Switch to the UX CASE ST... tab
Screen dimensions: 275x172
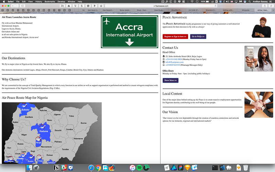194,10
